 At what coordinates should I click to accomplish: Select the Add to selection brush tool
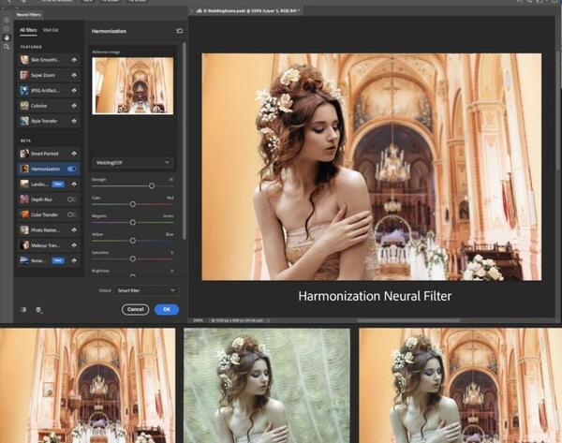tap(7, 20)
